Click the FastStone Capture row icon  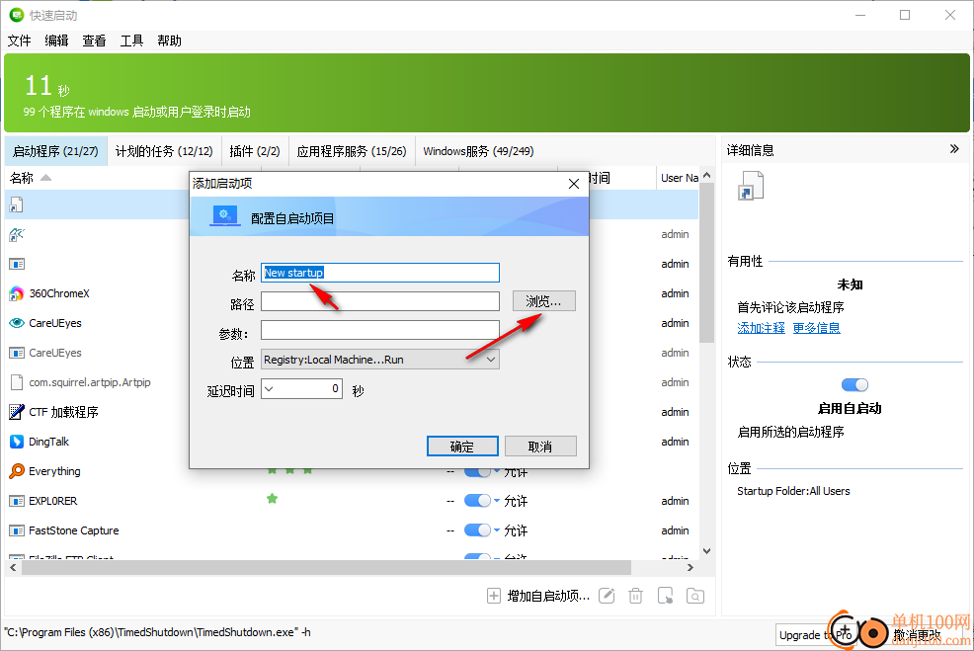click(17, 530)
